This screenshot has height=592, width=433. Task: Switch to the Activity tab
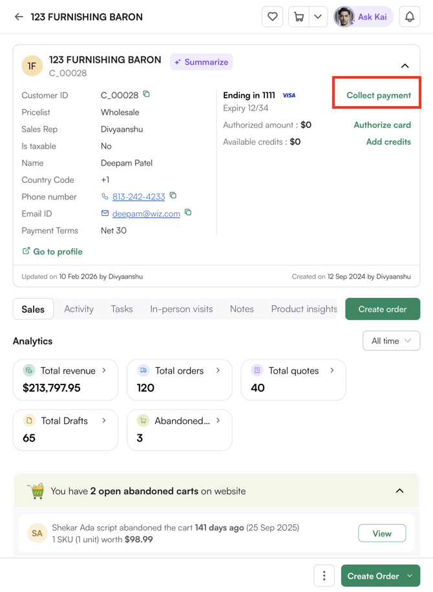click(79, 309)
